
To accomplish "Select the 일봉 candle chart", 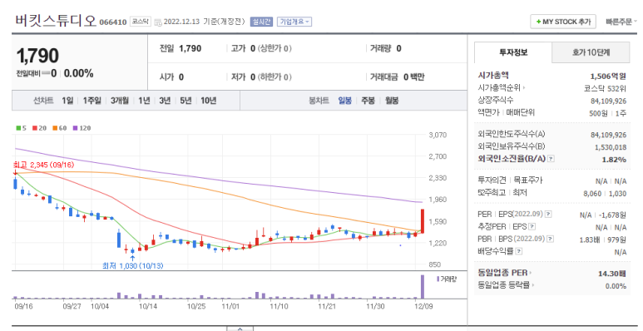I will [345, 101].
